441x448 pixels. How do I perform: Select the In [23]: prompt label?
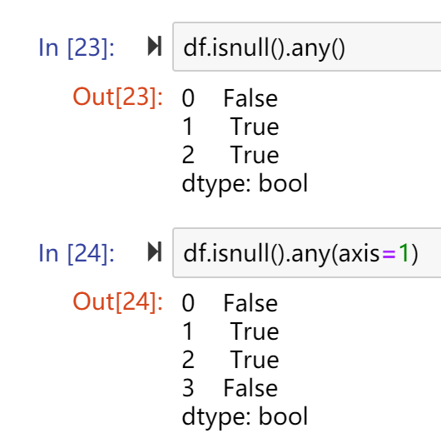(x=77, y=47)
